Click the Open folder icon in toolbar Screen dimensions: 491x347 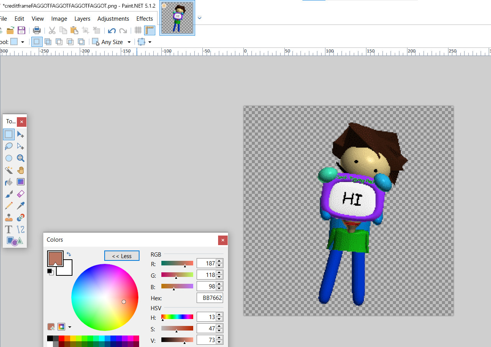point(10,30)
